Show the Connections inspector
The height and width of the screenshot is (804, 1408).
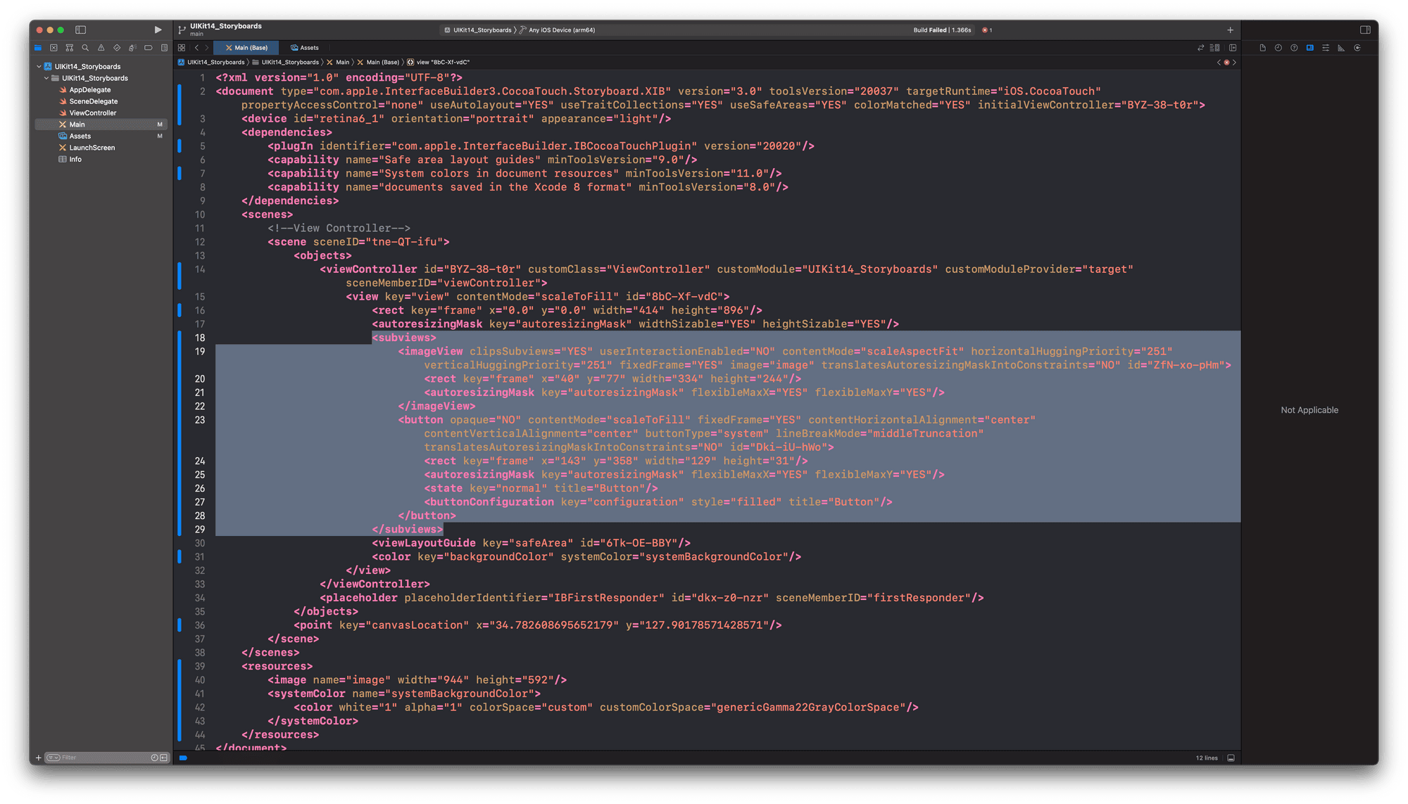click(1357, 48)
